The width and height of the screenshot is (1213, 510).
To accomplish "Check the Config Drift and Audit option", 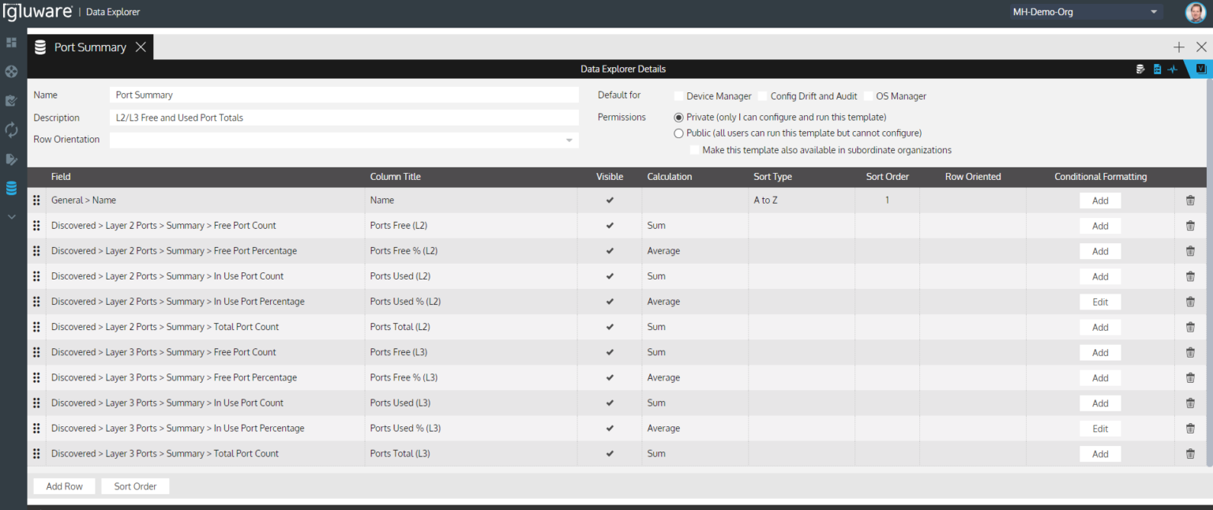I will tap(761, 96).
